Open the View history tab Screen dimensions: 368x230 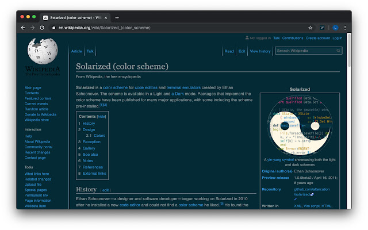260,51
